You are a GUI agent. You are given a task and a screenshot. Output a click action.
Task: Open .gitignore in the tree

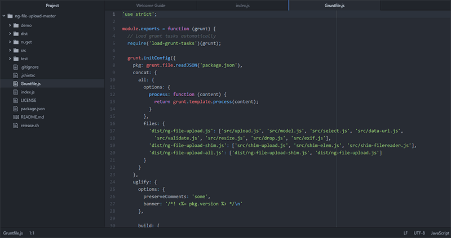(x=30, y=67)
